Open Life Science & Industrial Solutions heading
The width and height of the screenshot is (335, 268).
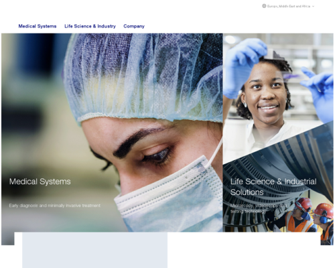(273, 187)
